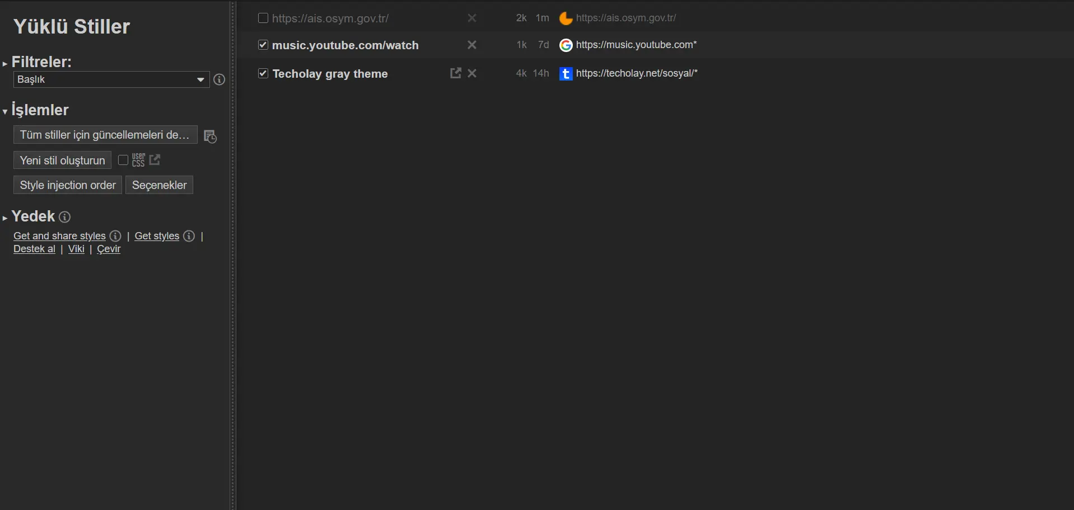Click the https://techolay.net/sosyal/* target URL

click(x=637, y=73)
